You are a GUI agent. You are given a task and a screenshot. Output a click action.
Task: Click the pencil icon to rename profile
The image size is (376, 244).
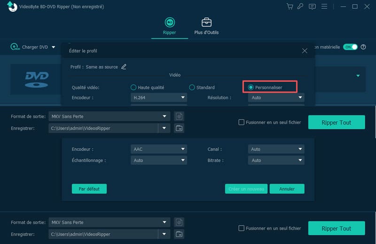coord(124,67)
